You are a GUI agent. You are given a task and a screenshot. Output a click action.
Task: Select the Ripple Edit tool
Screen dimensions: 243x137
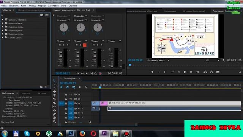[54, 92]
